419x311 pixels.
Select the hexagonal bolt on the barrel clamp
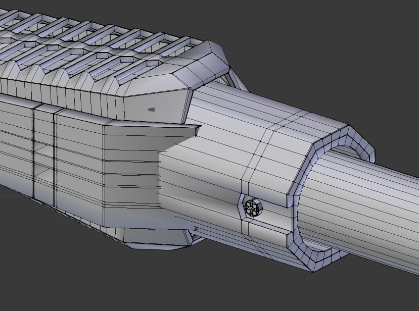253,208
